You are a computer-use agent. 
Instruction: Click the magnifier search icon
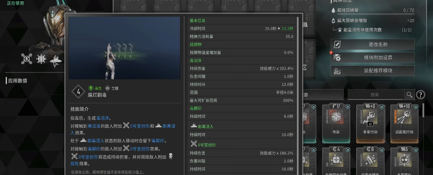coord(409,95)
